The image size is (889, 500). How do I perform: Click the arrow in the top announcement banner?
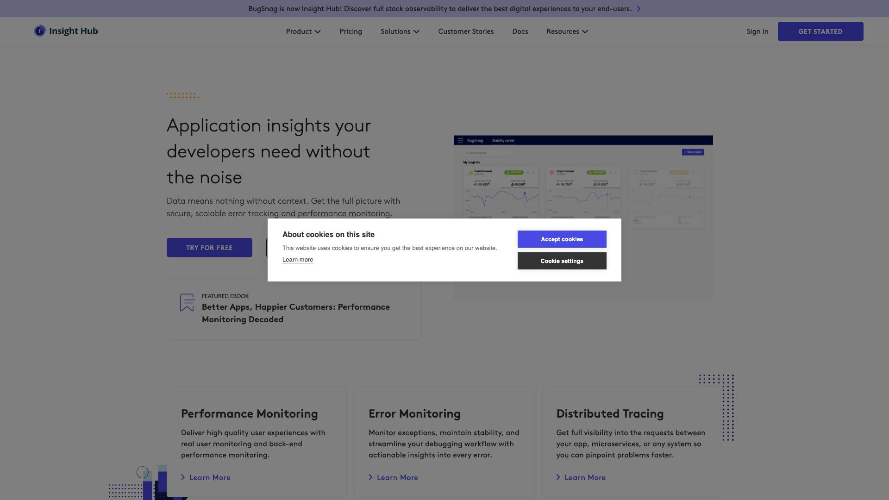(x=639, y=9)
